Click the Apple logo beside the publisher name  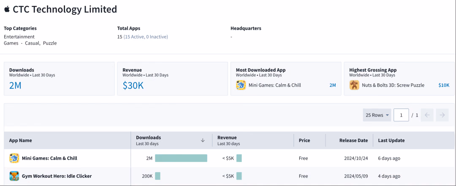(7, 9)
